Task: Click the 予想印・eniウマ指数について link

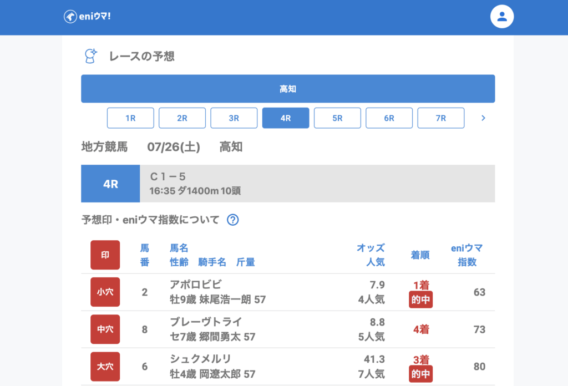Action: [x=150, y=220]
